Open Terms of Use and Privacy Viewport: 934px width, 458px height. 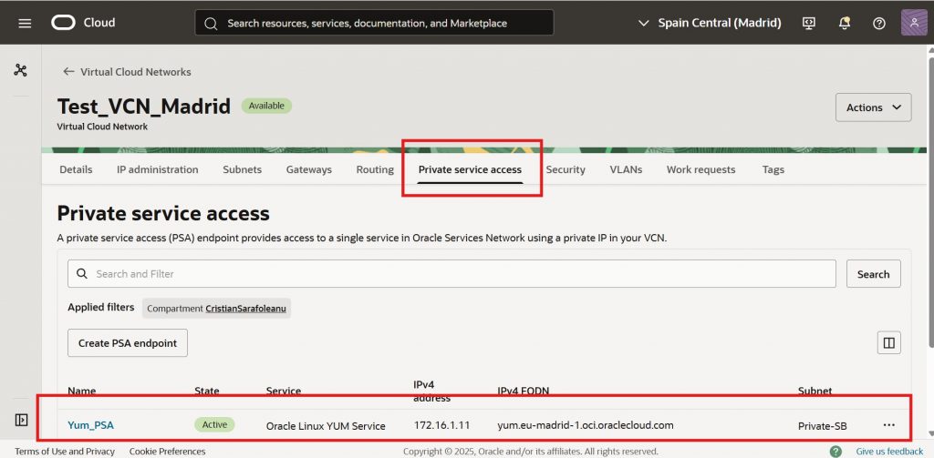(x=65, y=452)
